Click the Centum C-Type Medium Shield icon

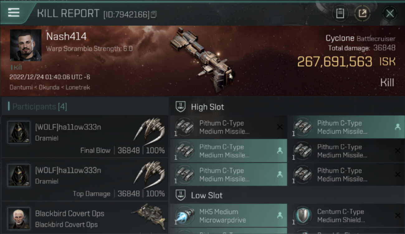point(303,216)
